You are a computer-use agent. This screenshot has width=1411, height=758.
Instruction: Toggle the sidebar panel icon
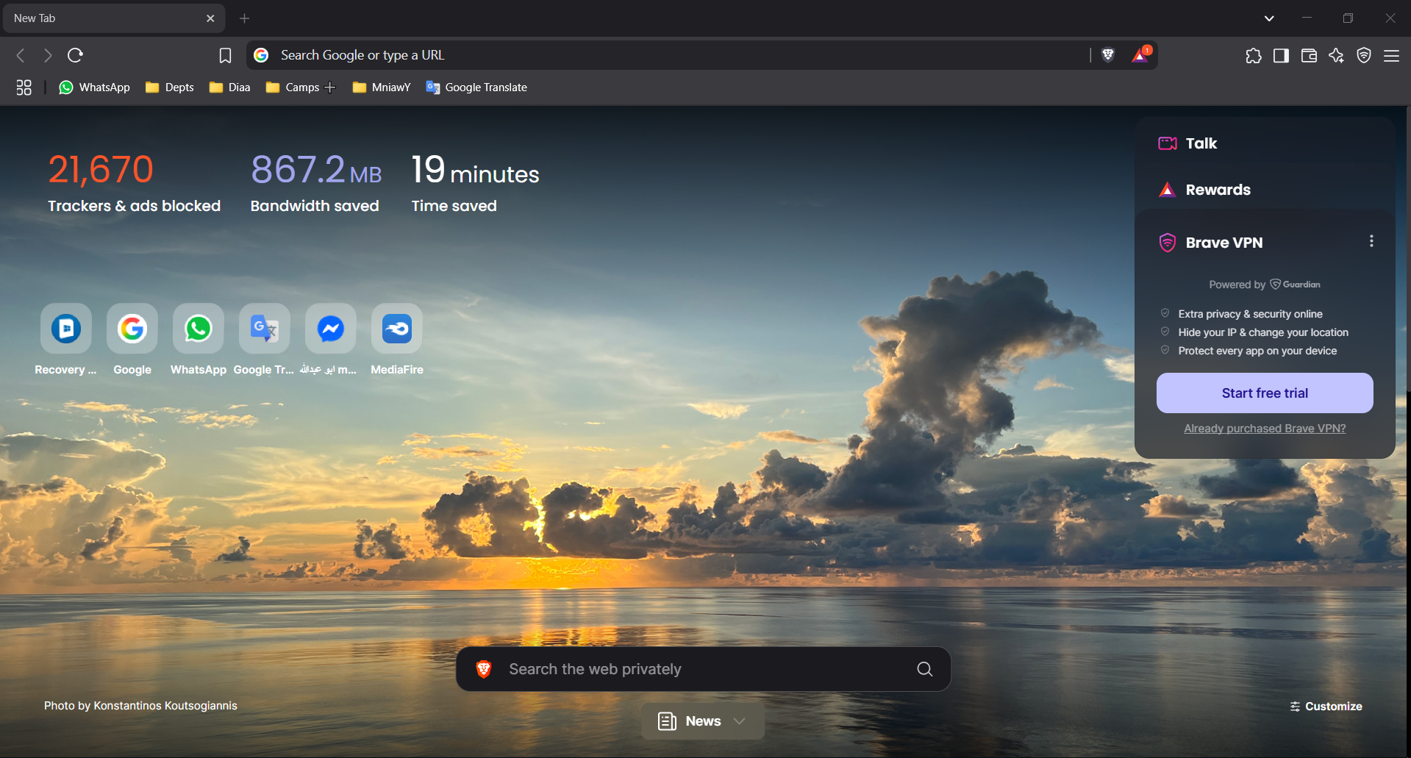1281,55
